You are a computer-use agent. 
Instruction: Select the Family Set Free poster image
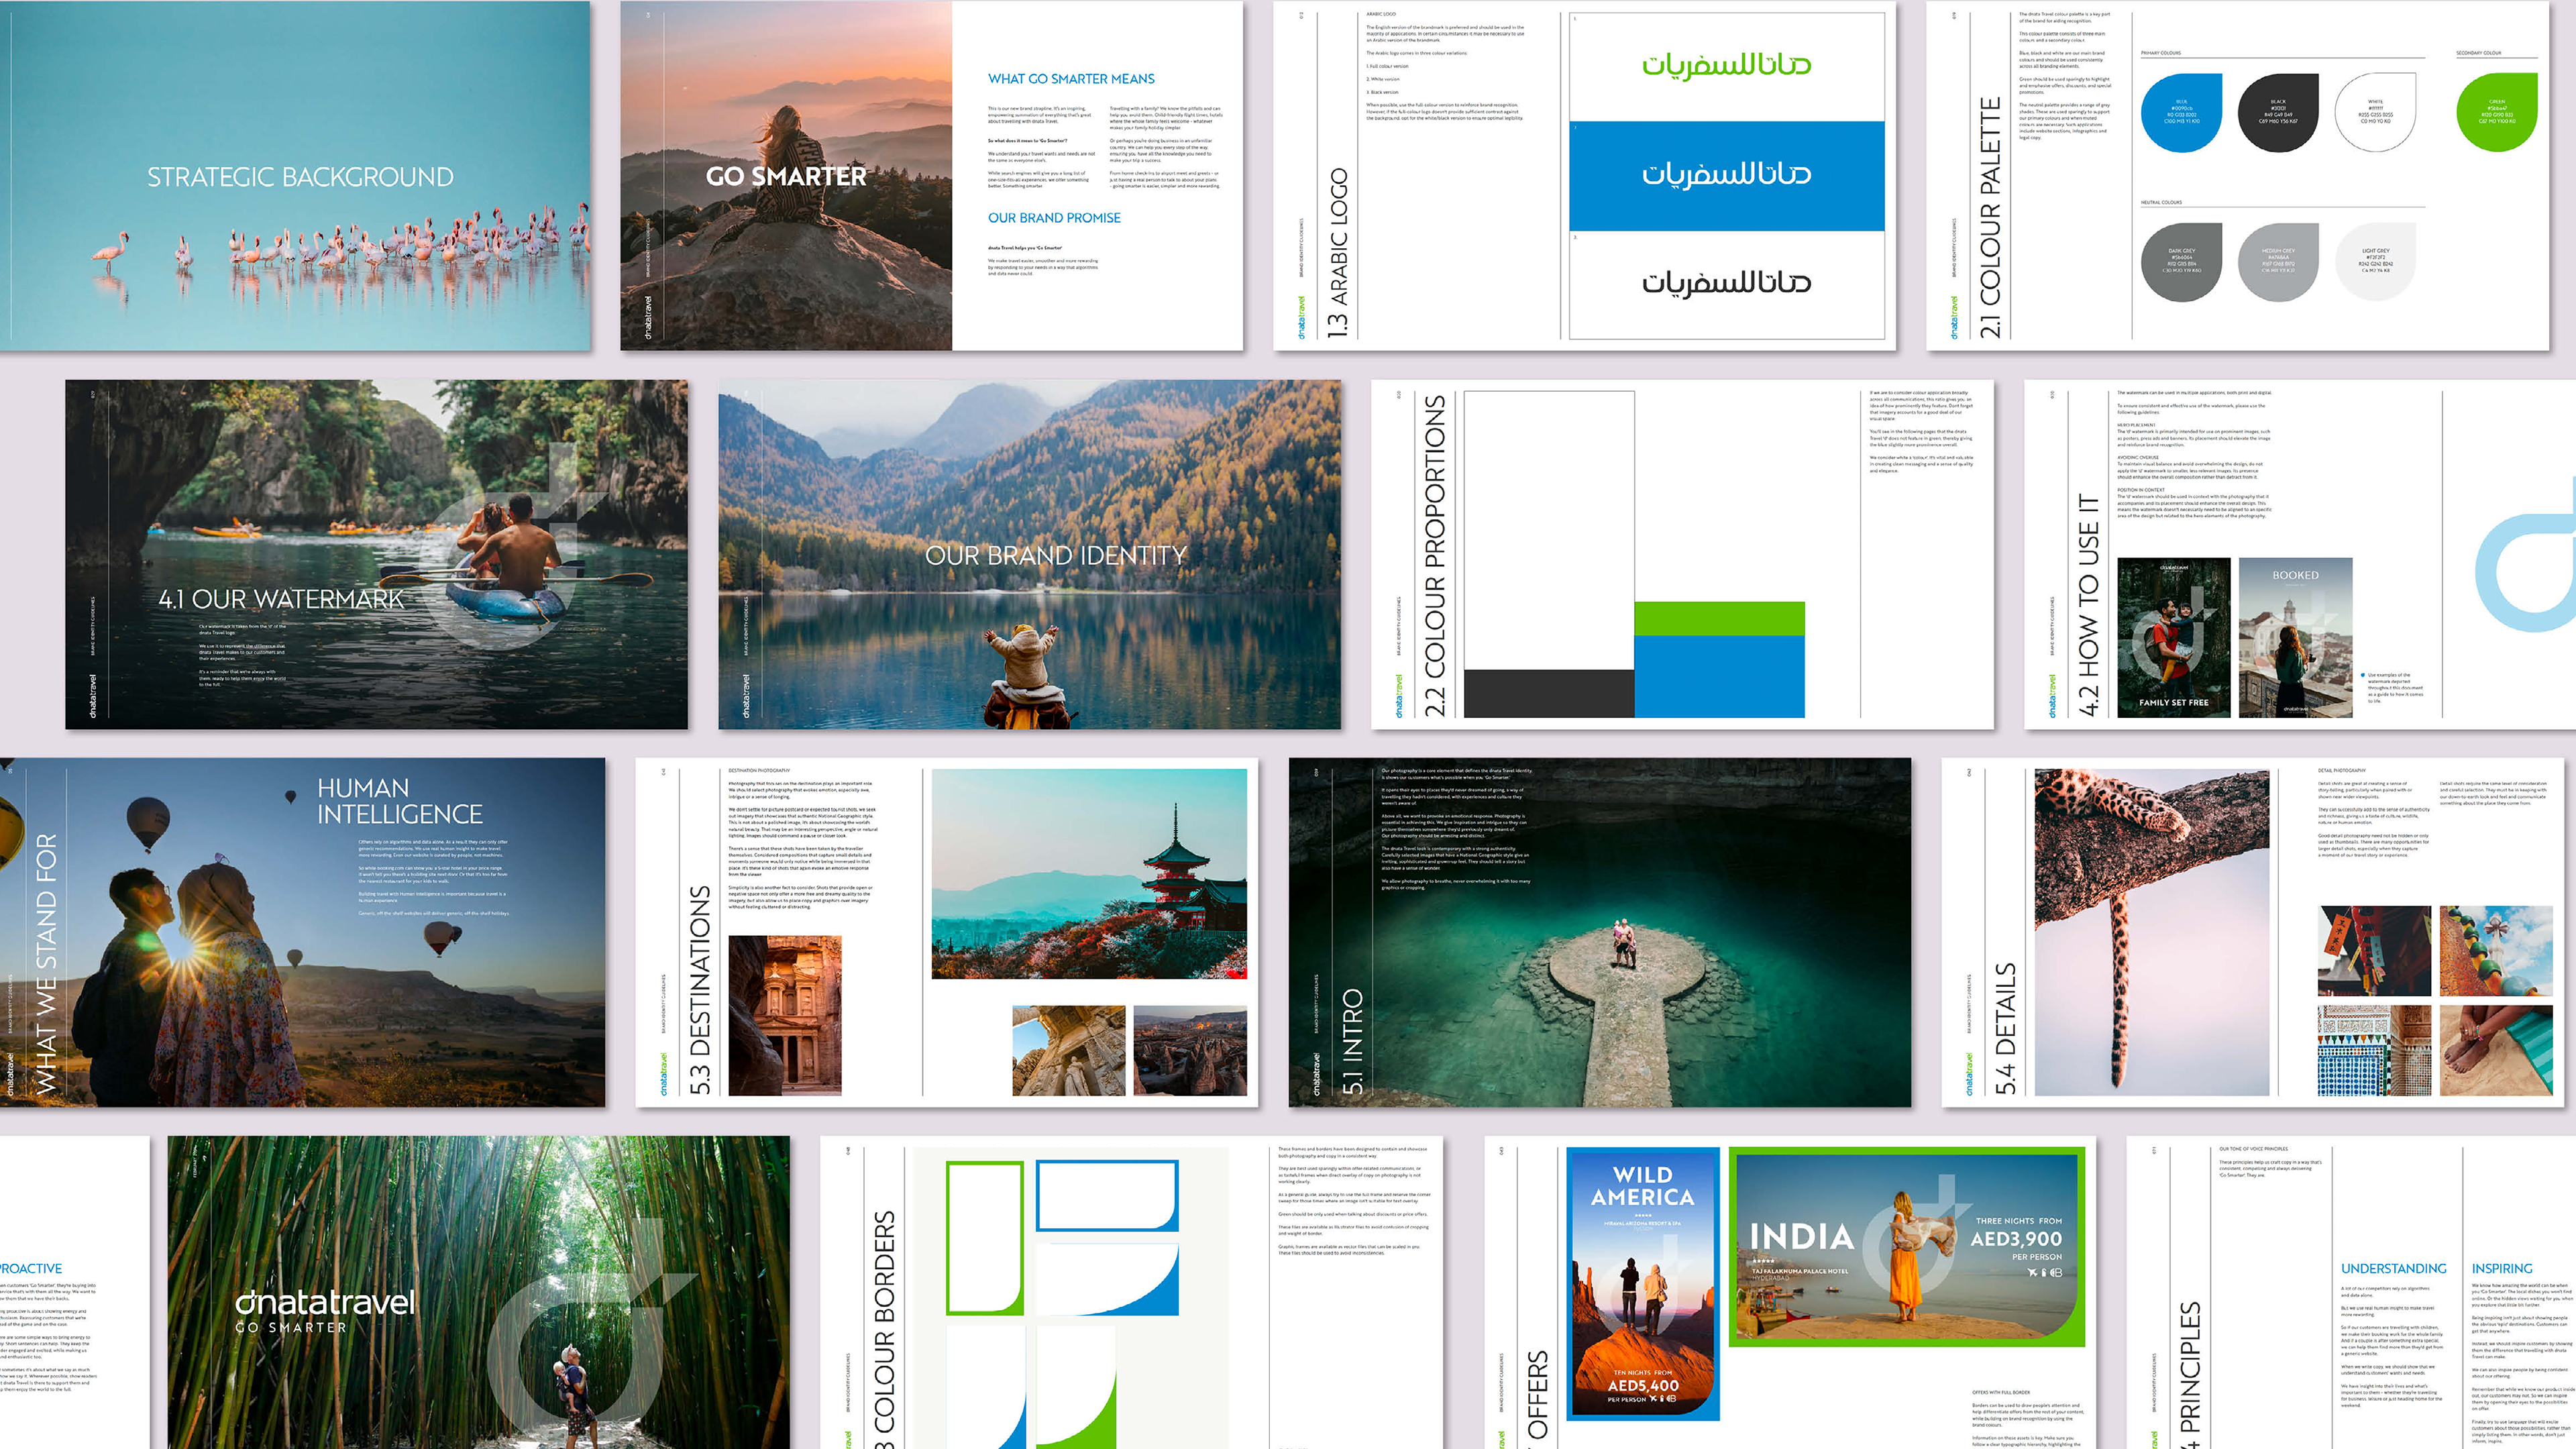pyautogui.click(x=2173, y=637)
